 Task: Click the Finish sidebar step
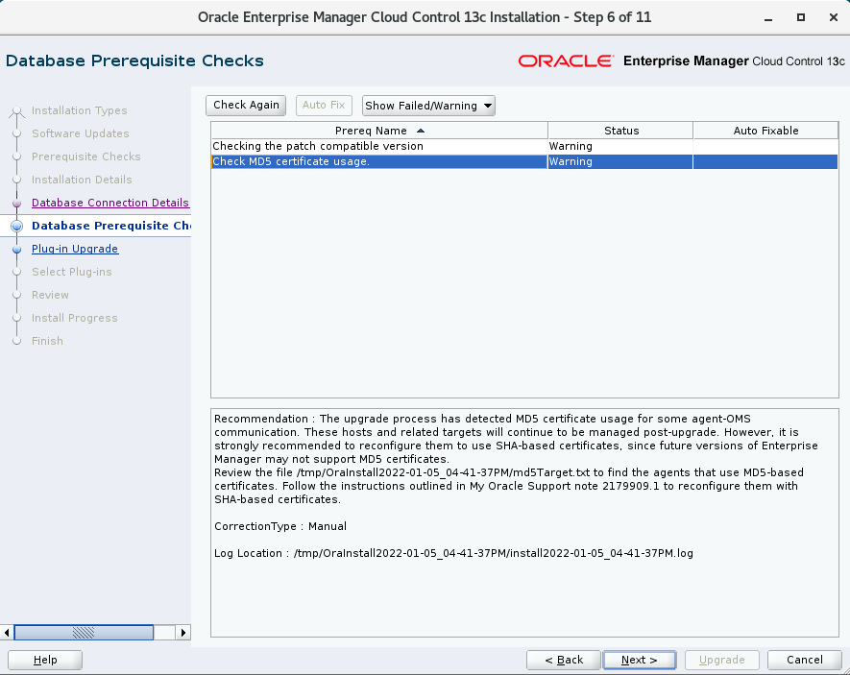(x=47, y=341)
